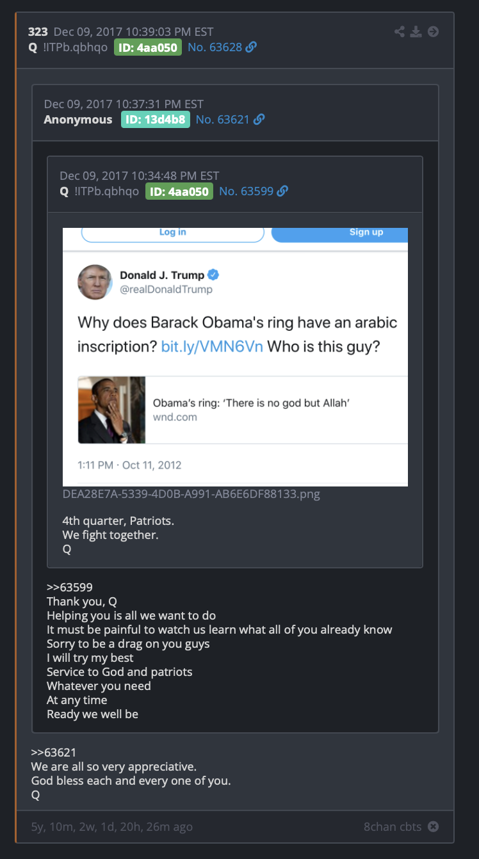
Task: Click the Sign up button in the tweet image
Action: 340,232
